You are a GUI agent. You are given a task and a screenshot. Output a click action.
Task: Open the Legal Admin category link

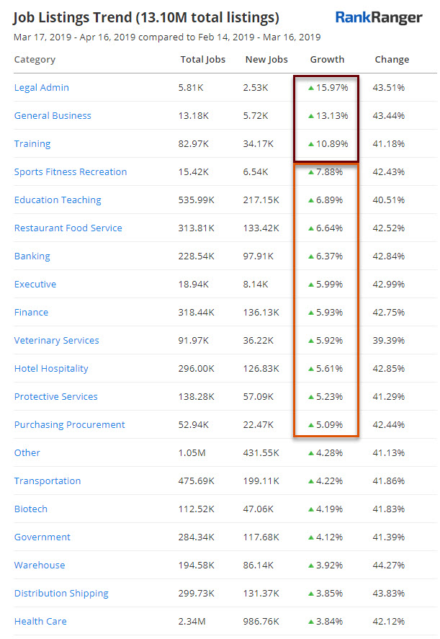[42, 88]
